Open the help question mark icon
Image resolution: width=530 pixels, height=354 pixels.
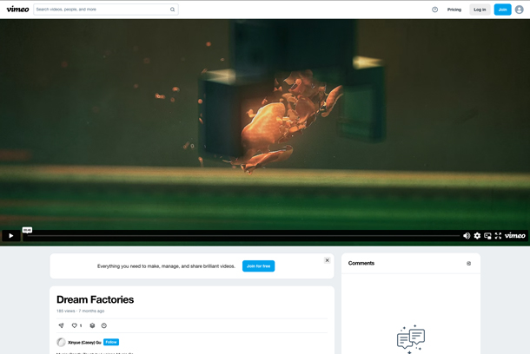434,10
